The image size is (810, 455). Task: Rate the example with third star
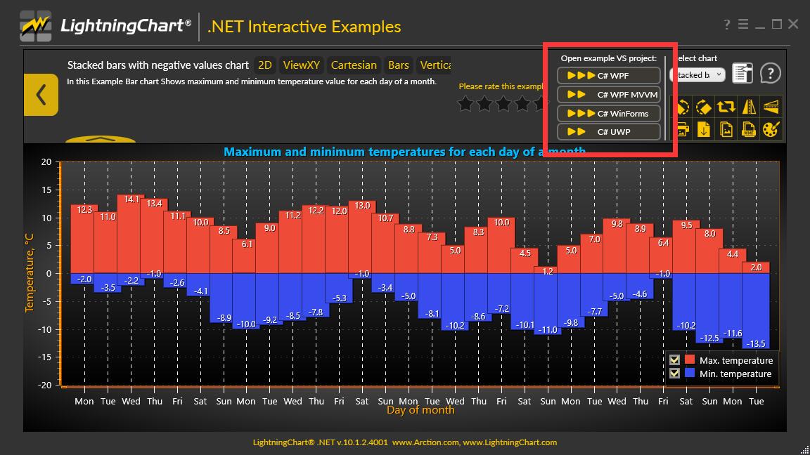(x=503, y=104)
